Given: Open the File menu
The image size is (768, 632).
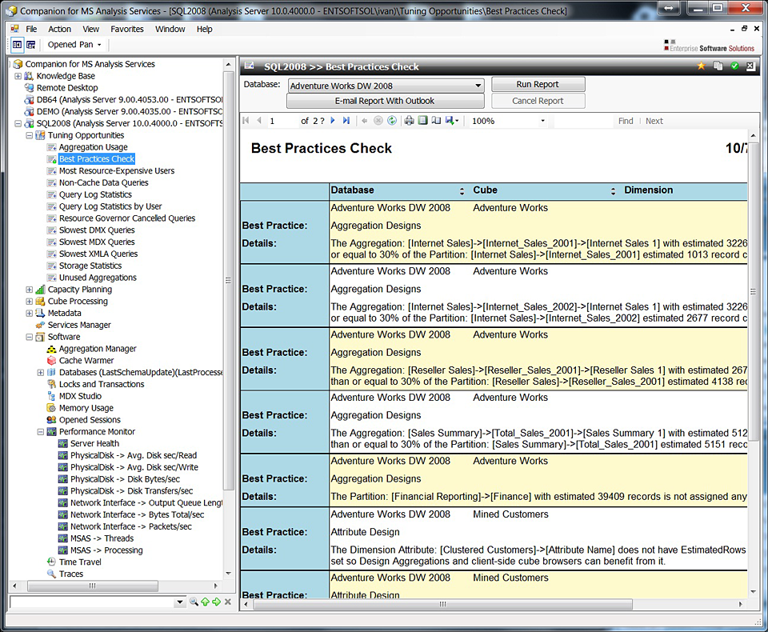Looking at the screenshot, I should click(x=31, y=30).
